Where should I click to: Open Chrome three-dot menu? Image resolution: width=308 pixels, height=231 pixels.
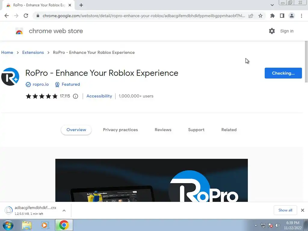301,16
